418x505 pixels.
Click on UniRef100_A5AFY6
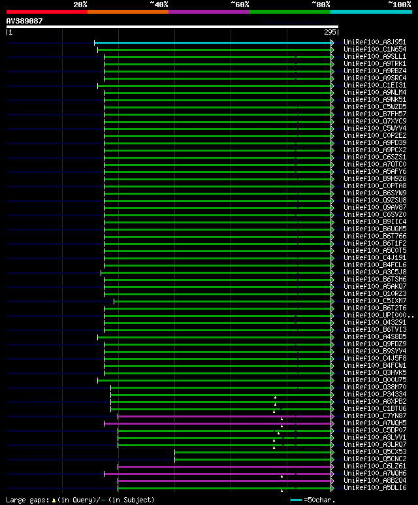[375, 171]
